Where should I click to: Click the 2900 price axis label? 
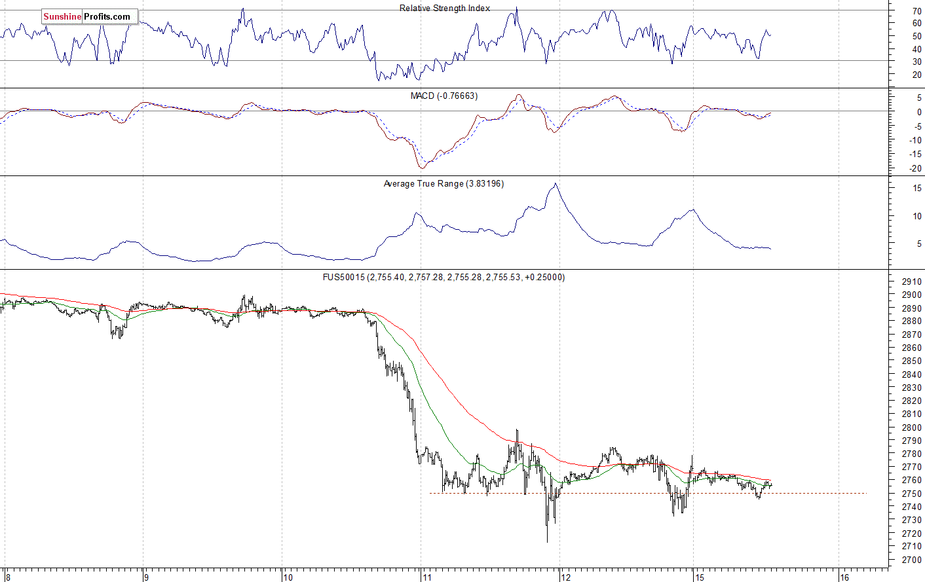click(912, 295)
